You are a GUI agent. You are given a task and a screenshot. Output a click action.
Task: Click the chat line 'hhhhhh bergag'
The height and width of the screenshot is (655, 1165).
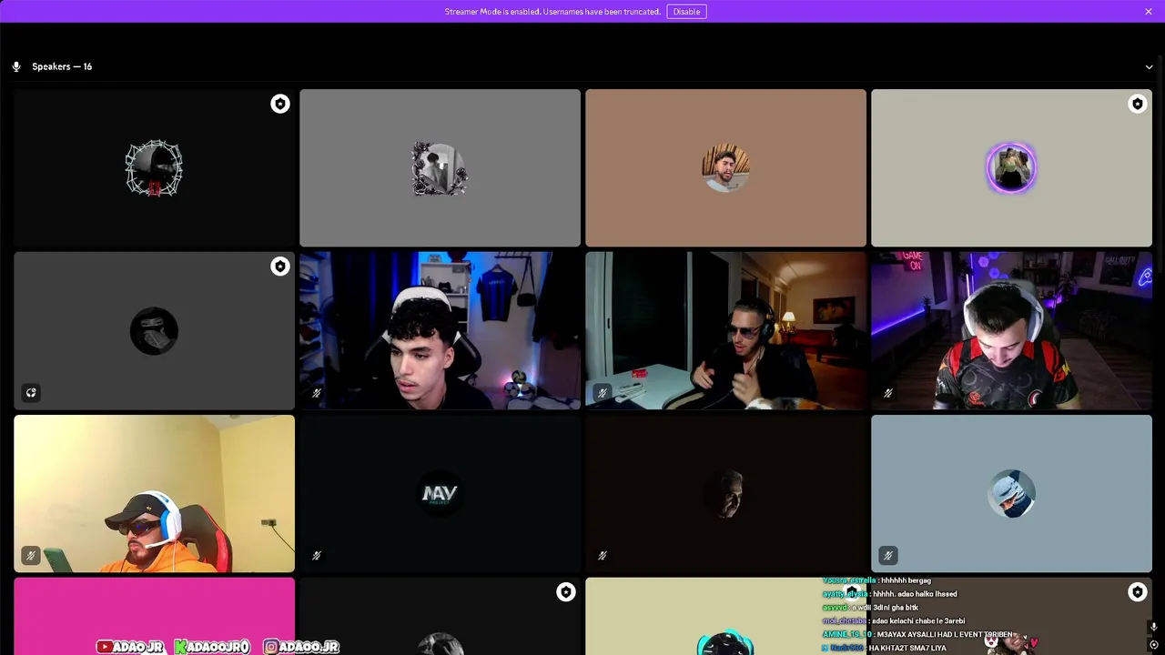(906, 580)
